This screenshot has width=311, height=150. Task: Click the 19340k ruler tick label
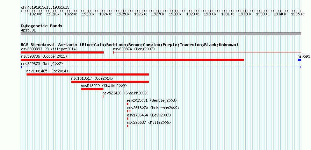coord(280,14)
